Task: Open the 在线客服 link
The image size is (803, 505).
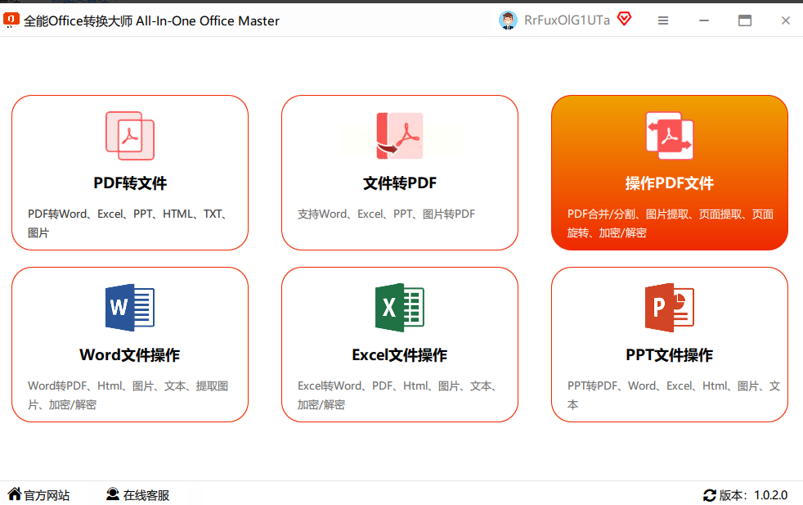Action: click(146, 495)
